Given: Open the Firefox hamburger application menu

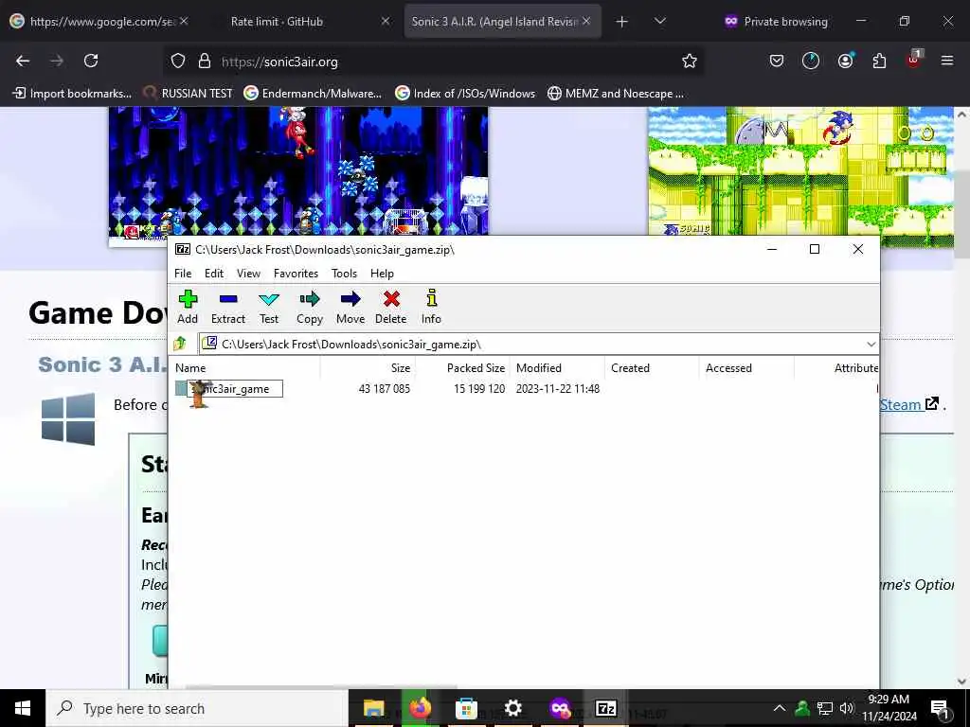Looking at the screenshot, I should [946, 61].
